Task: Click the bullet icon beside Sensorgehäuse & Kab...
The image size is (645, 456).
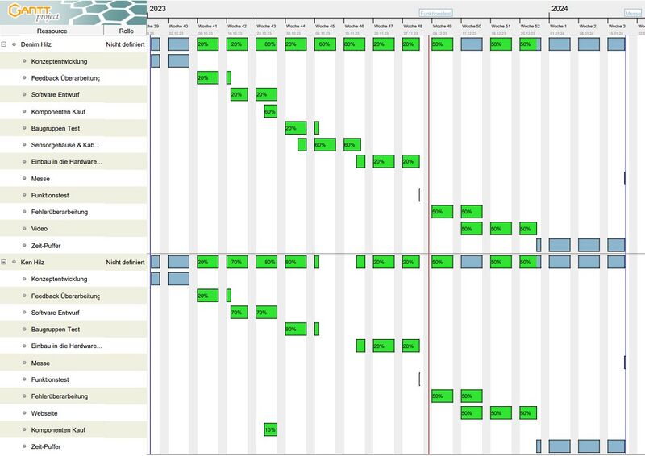Action: (25, 145)
